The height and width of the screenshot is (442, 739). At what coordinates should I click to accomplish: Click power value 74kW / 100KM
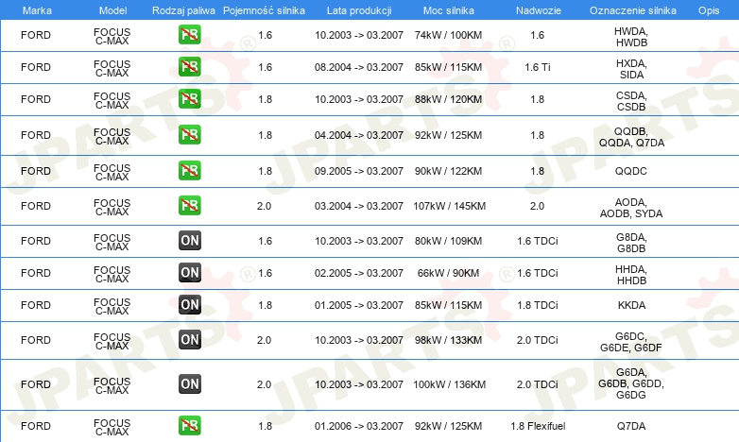point(448,35)
